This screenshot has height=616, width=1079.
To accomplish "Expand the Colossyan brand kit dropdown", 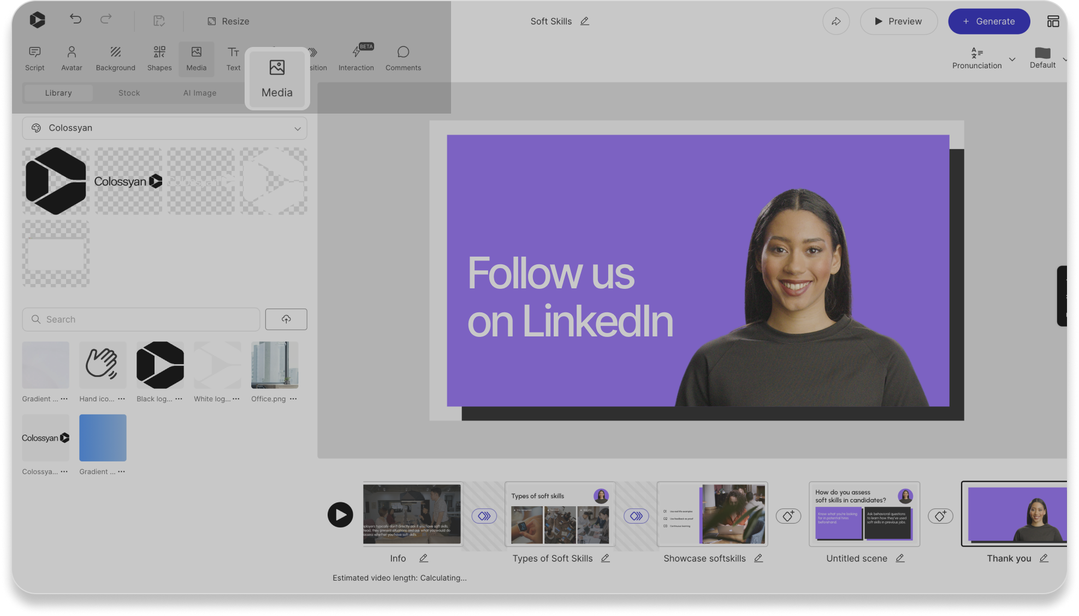I will 164,128.
